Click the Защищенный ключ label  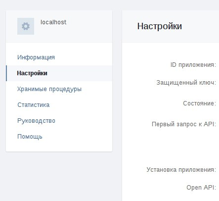coord(186,83)
